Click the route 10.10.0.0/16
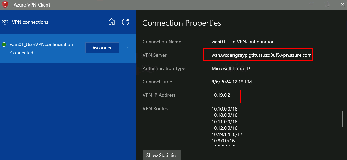347x160 pixels. coord(225,109)
